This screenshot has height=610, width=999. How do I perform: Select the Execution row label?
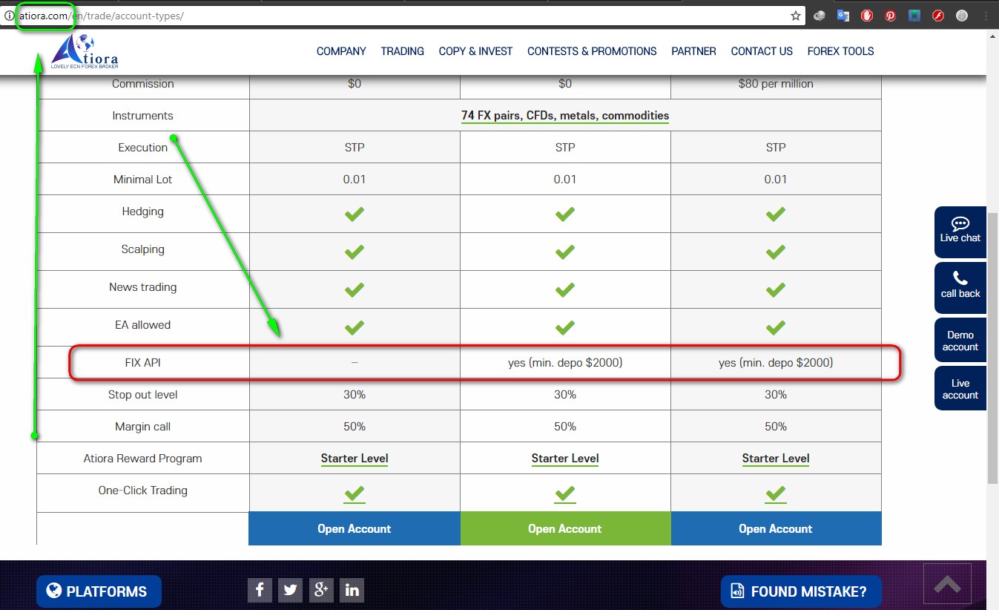(143, 148)
